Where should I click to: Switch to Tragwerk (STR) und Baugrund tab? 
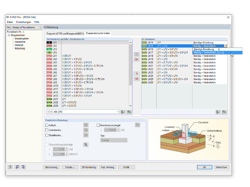click(x=65, y=33)
